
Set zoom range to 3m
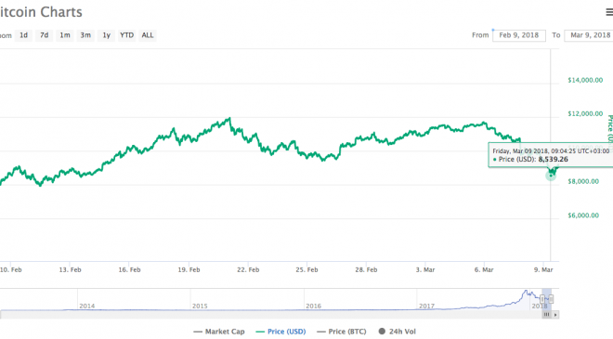[85, 35]
